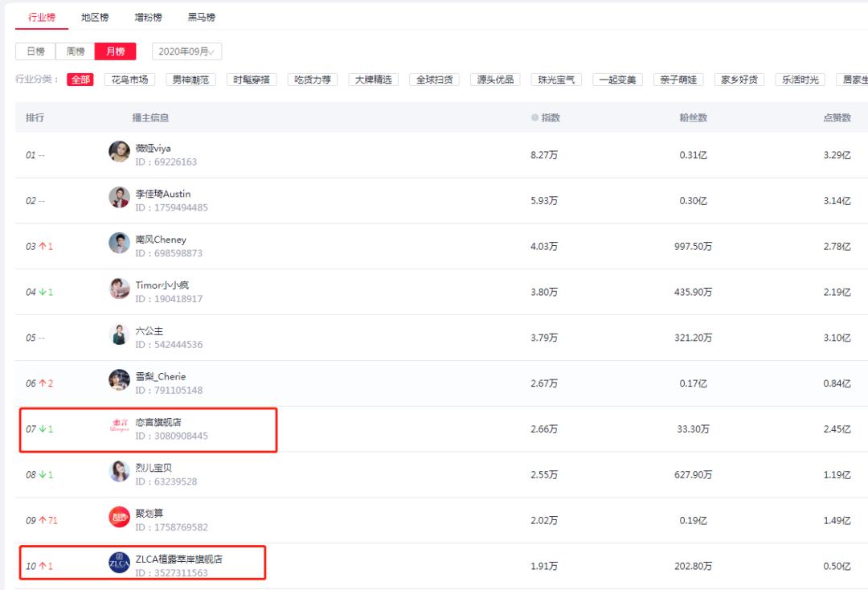Filter by 吃货力荐 category
868x590 pixels.
click(x=312, y=79)
